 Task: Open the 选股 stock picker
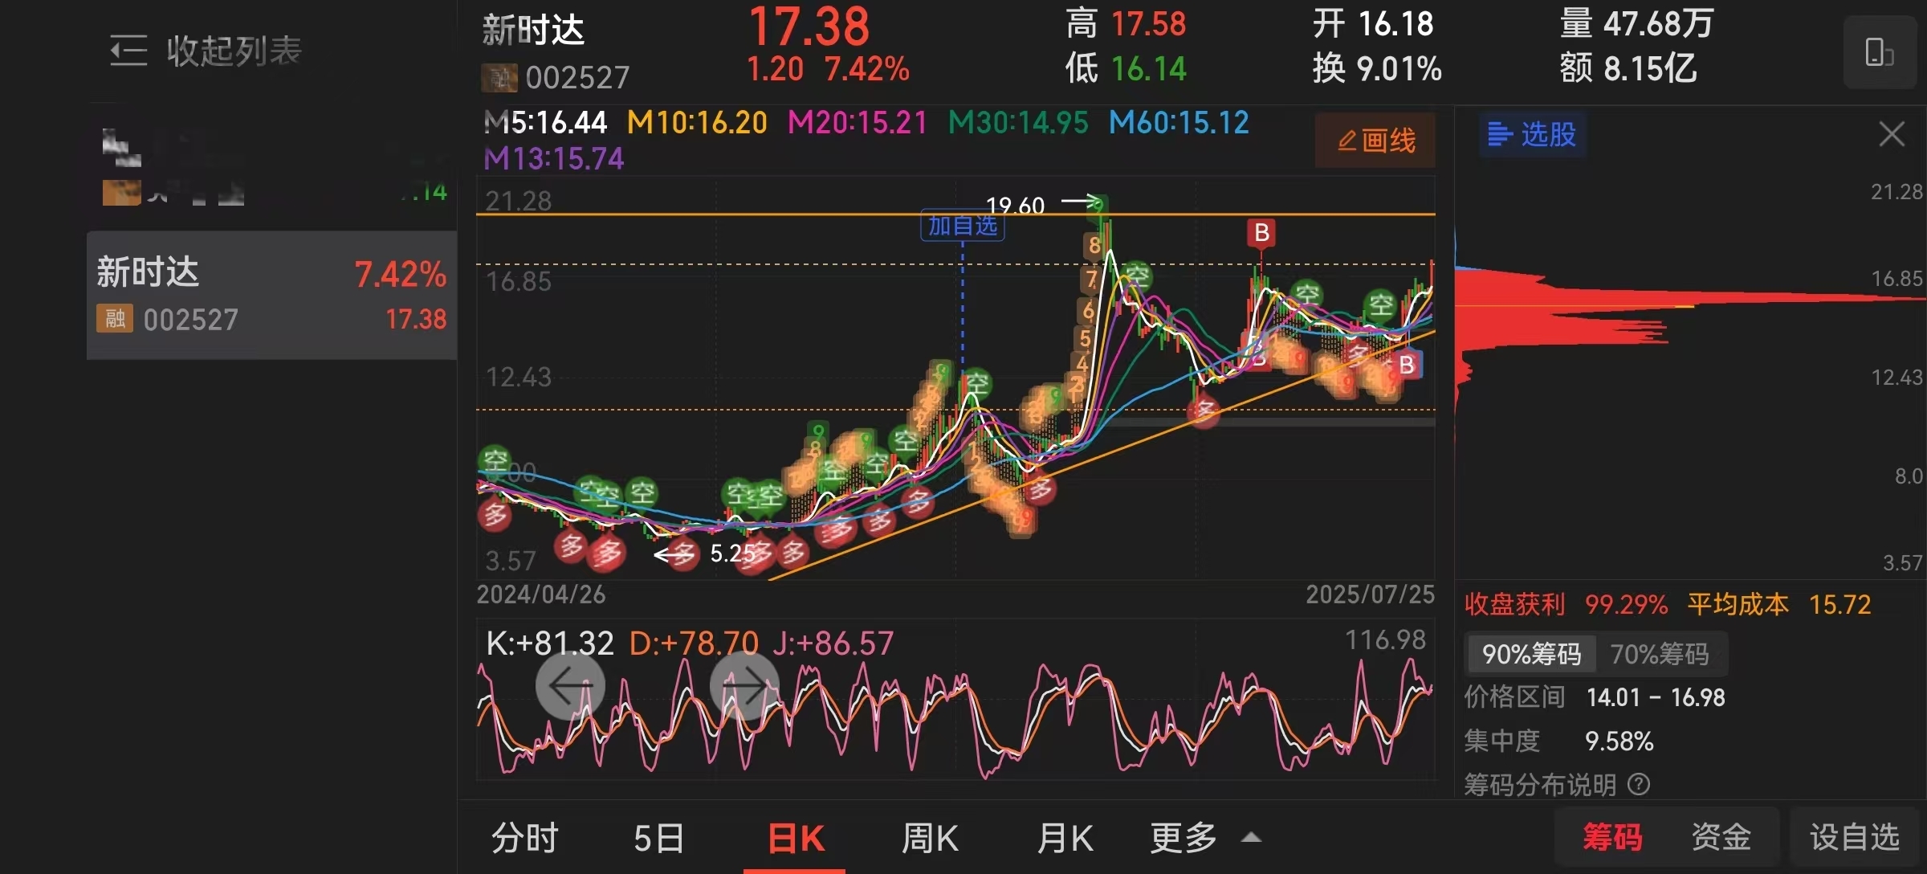[1532, 134]
